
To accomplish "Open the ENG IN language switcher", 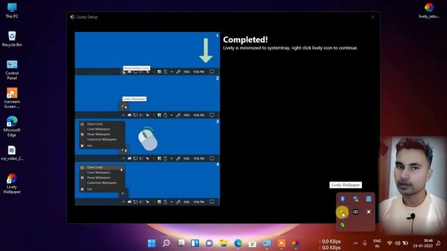I will click(377, 243).
